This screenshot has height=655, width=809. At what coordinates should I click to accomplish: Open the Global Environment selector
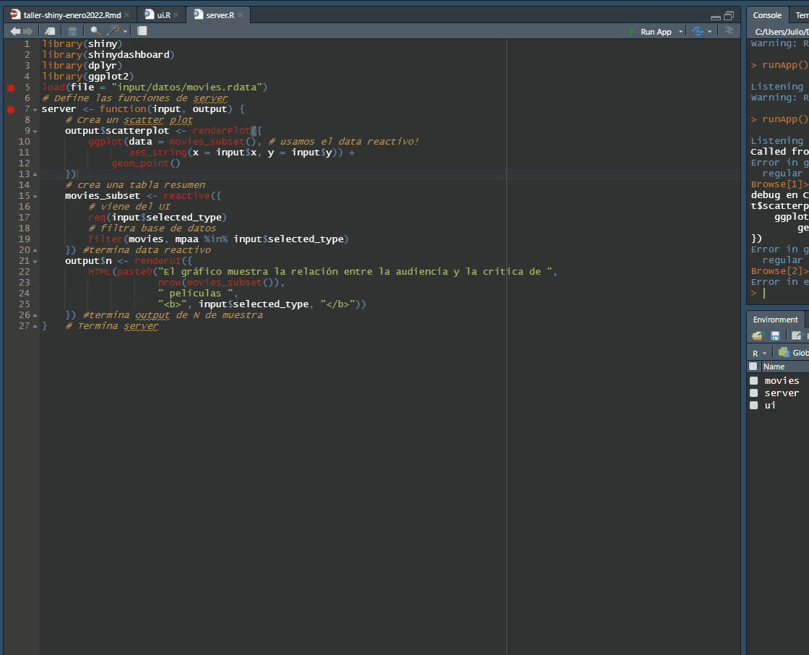tap(793, 353)
